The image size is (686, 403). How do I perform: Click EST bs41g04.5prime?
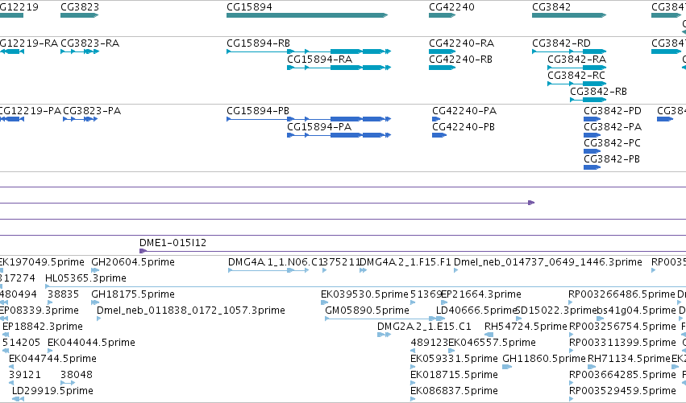637,310
